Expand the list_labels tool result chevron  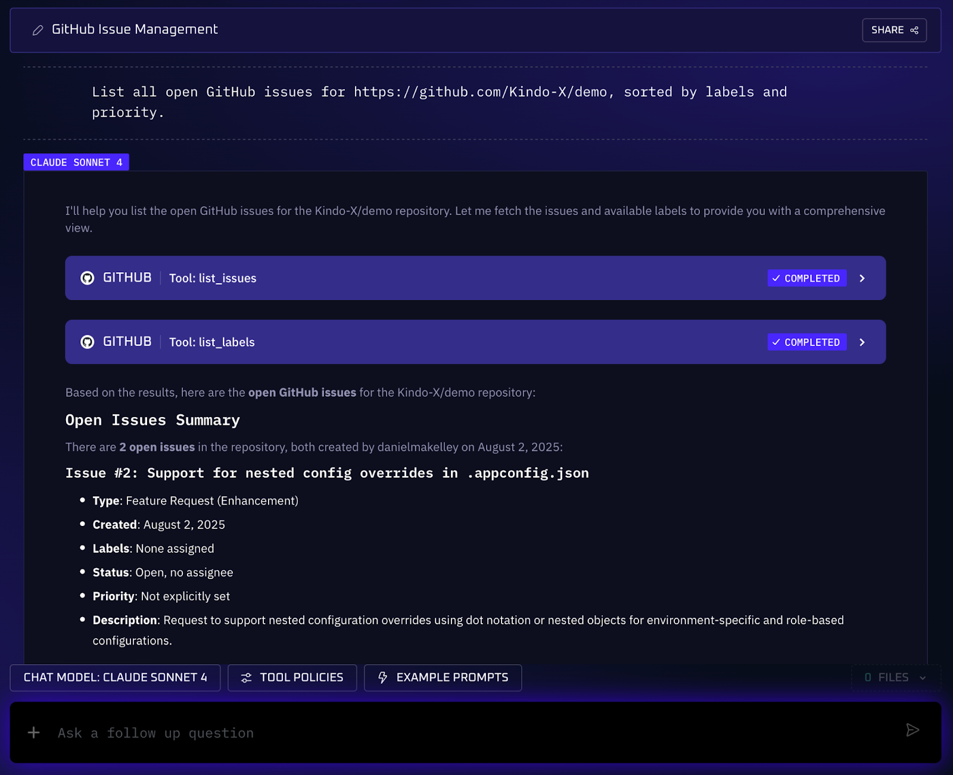tap(862, 342)
